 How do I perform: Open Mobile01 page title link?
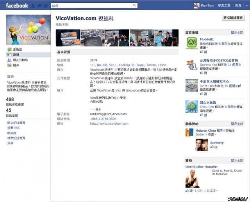coord(207,39)
